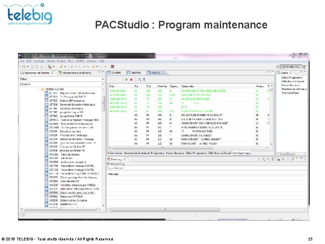This screenshot has width=325, height=244.
Task: Click the Error Log filter text field
Action: (207, 168)
